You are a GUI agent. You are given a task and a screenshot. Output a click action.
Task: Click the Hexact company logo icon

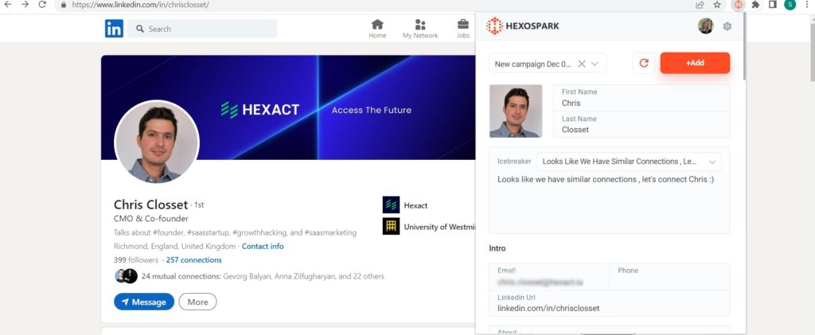[x=391, y=205]
